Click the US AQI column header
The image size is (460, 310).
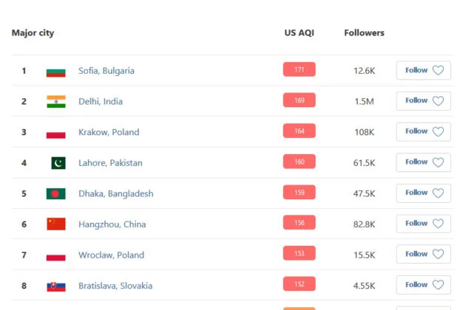(x=299, y=33)
